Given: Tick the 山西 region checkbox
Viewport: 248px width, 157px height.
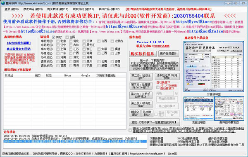Looking at the screenshot, I should coord(99,41).
